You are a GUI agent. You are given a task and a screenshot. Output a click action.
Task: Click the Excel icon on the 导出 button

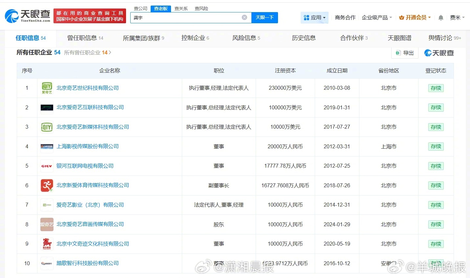pyautogui.click(x=398, y=53)
